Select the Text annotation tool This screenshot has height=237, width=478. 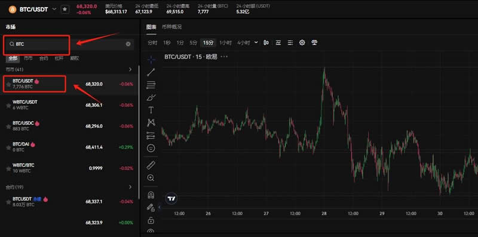[x=151, y=110]
